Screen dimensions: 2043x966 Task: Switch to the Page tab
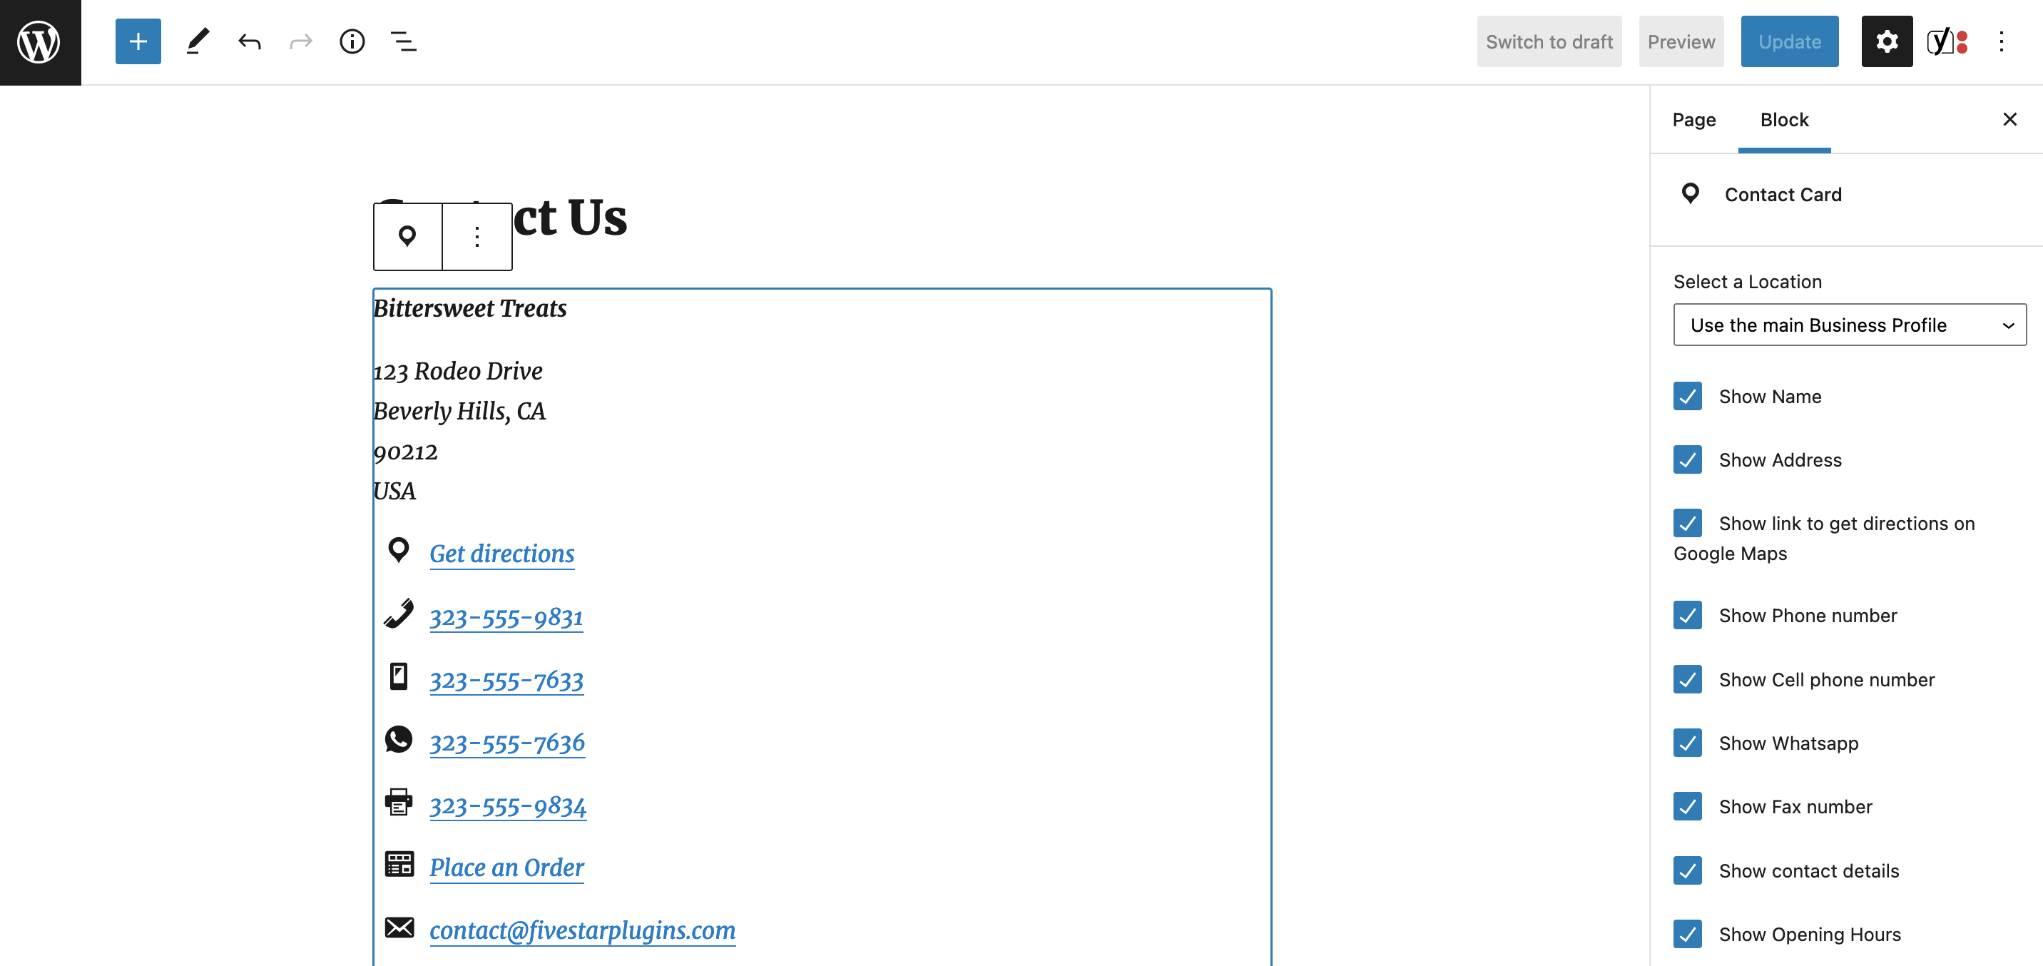pos(1693,118)
